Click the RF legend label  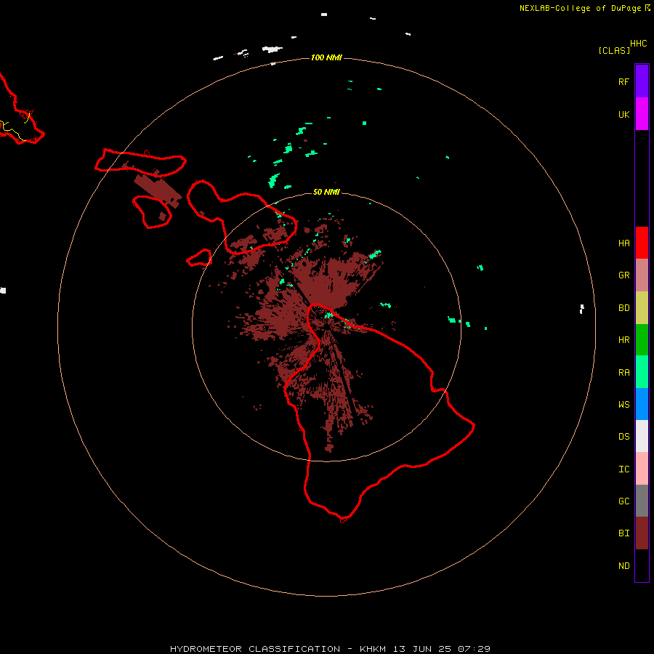point(624,81)
